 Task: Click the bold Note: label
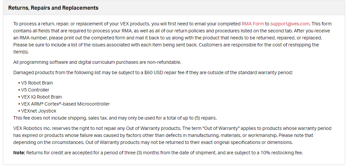[19, 153]
